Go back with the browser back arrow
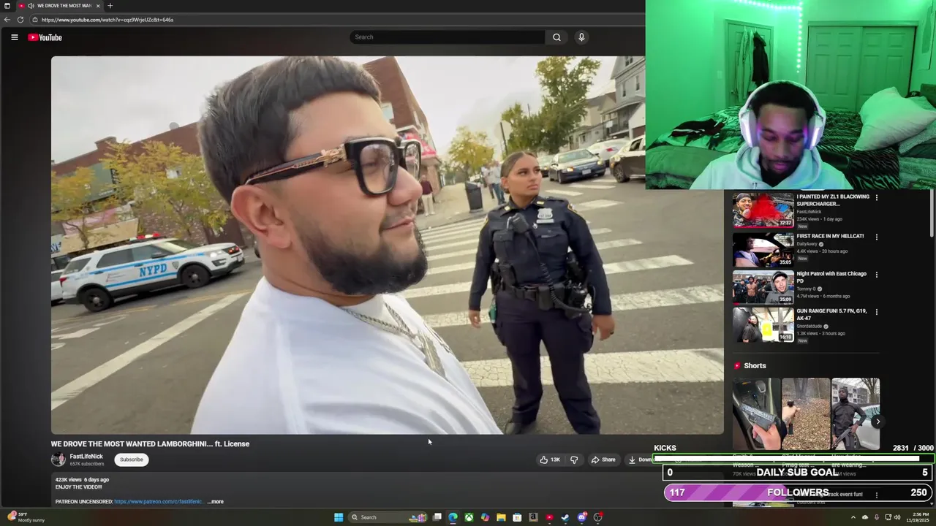The width and height of the screenshot is (936, 526). [x=7, y=20]
